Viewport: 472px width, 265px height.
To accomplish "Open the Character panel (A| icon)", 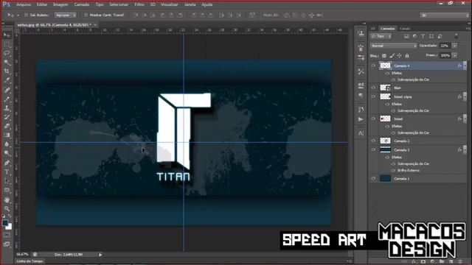I will click(361, 133).
